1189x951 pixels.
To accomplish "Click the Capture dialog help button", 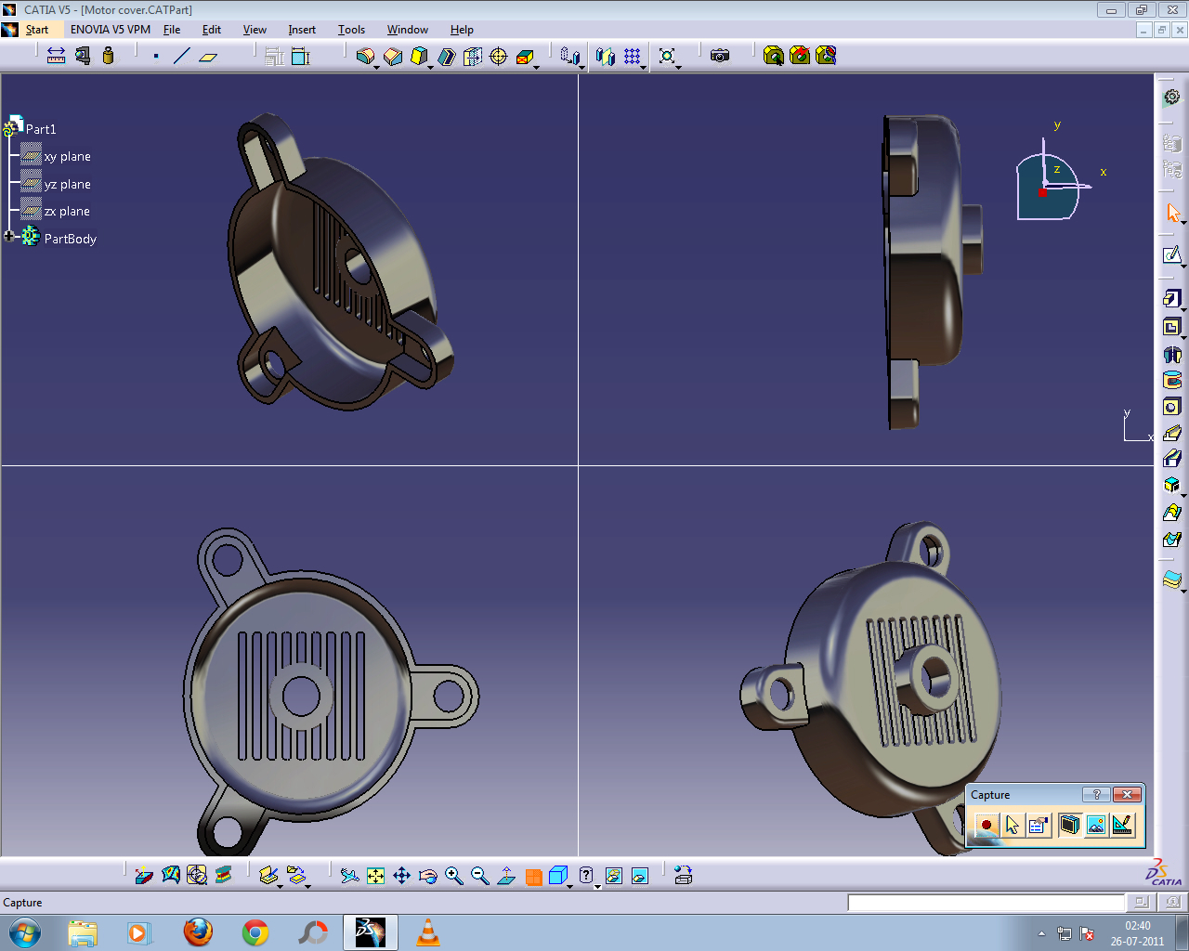I will [1096, 795].
